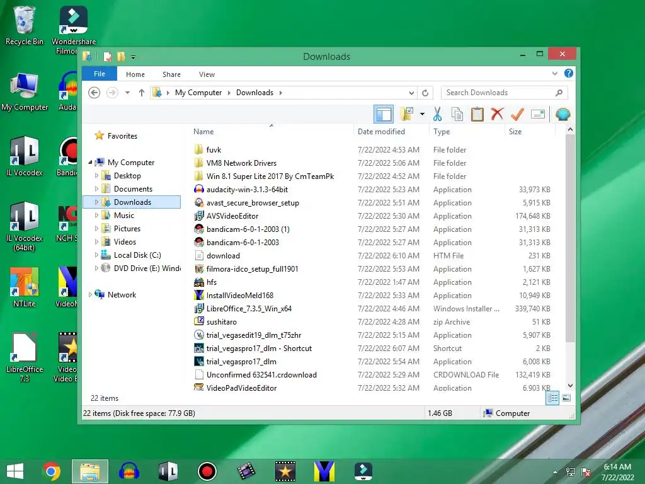Image resolution: width=645 pixels, height=484 pixels.
Task: Expand the Local Disk (C:) tree node
Action: 96,255
